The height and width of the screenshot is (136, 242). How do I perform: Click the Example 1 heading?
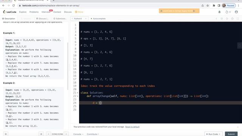click(x=9, y=33)
